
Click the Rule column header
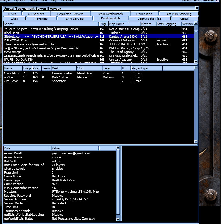[x=27, y=148]
